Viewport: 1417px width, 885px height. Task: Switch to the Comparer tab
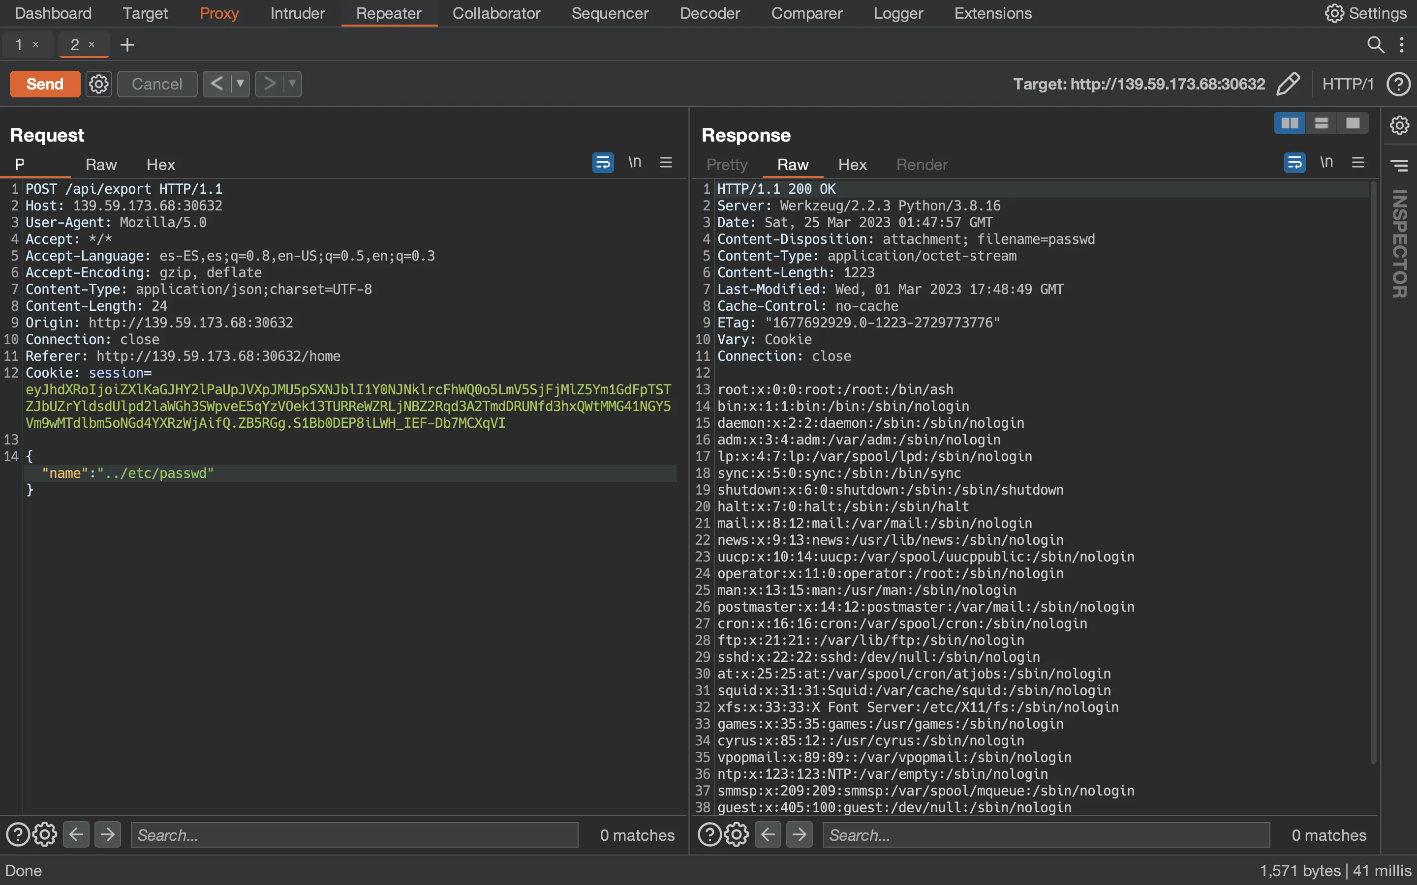[x=806, y=13]
